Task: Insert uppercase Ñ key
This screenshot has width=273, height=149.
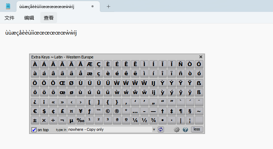Action: 180,64
